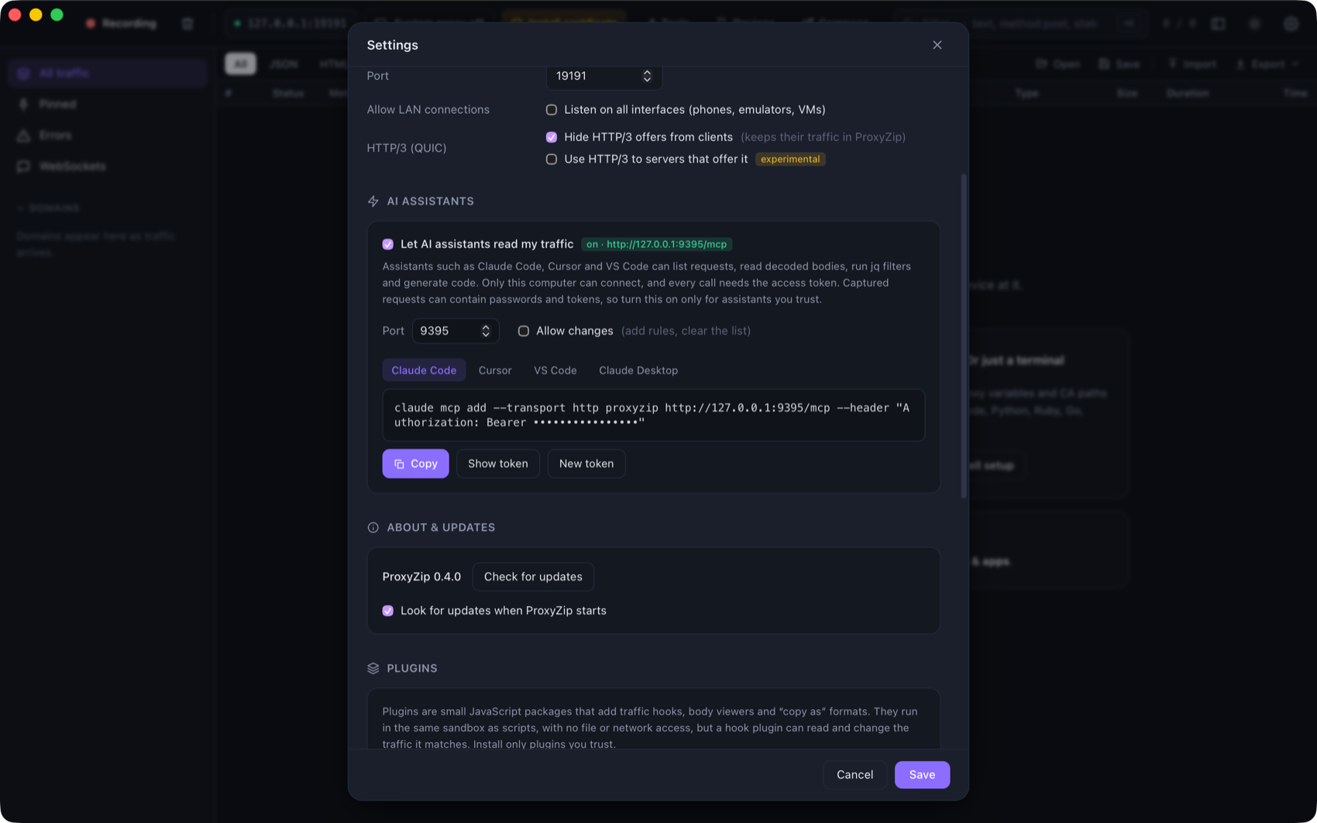The image size is (1317, 823).
Task: Switch to the VS Code tab
Action: coord(555,370)
